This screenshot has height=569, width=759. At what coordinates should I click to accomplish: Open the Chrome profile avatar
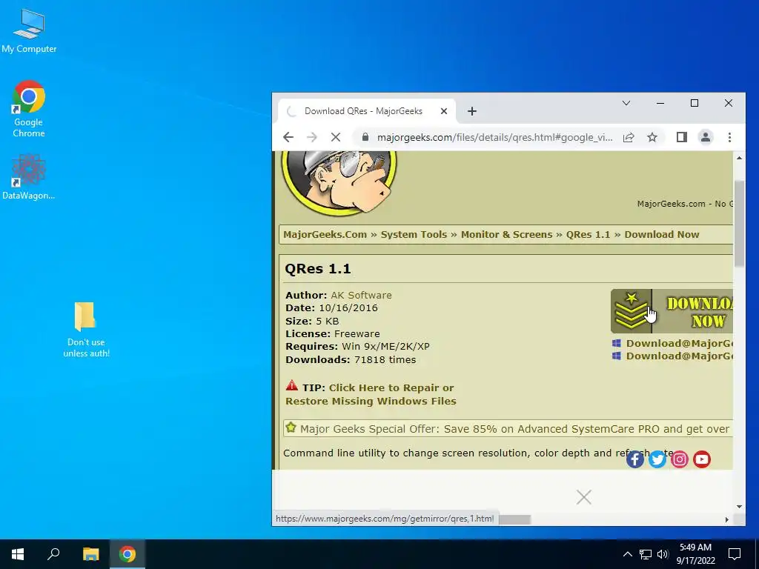(x=706, y=137)
